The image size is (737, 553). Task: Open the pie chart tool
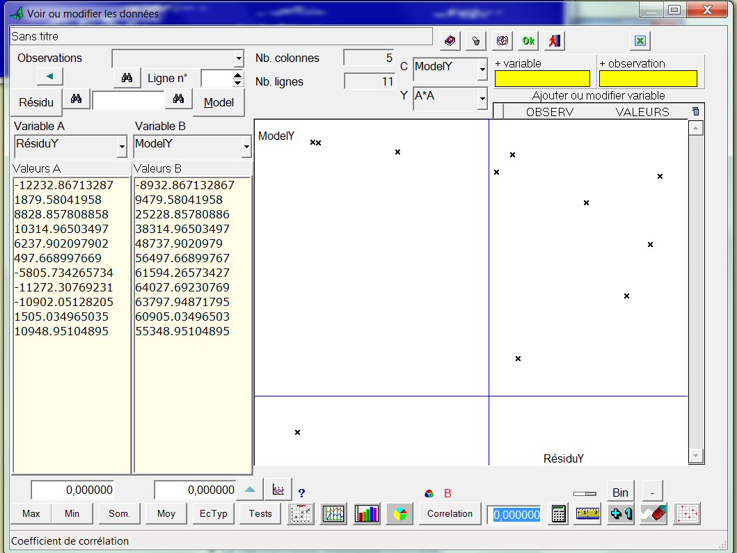coord(399,514)
